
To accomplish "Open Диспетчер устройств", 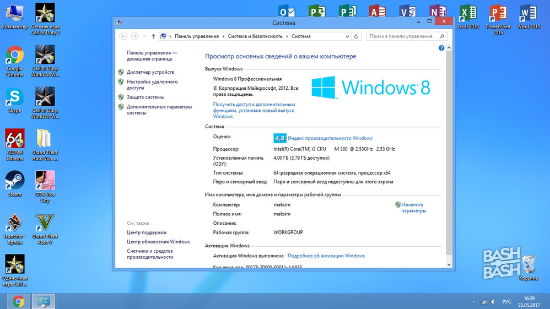I will (150, 72).
